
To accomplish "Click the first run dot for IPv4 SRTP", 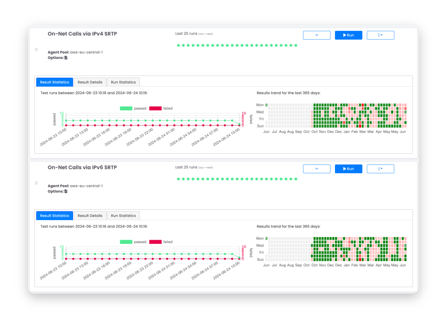I will point(178,45).
